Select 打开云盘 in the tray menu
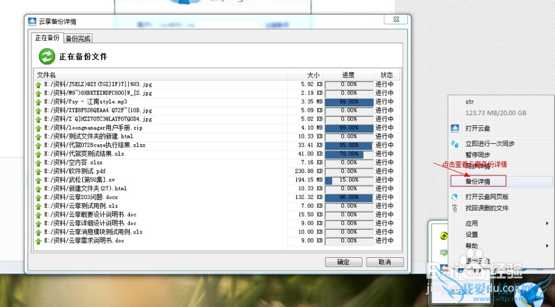Viewport: 555px width, 307px height. click(x=478, y=129)
